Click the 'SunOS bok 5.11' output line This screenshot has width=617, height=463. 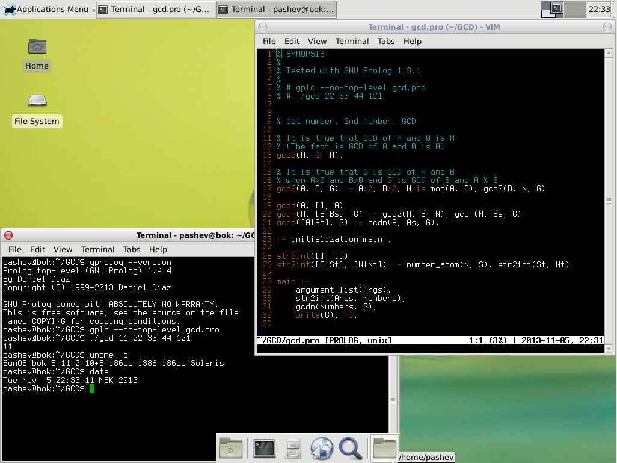(x=113, y=363)
